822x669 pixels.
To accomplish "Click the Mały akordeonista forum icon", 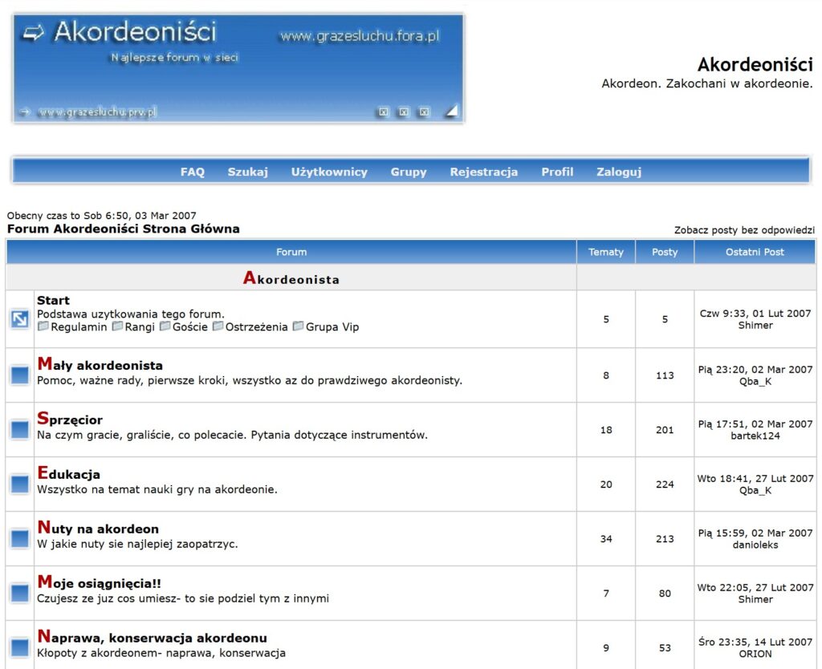I will tap(19, 375).
